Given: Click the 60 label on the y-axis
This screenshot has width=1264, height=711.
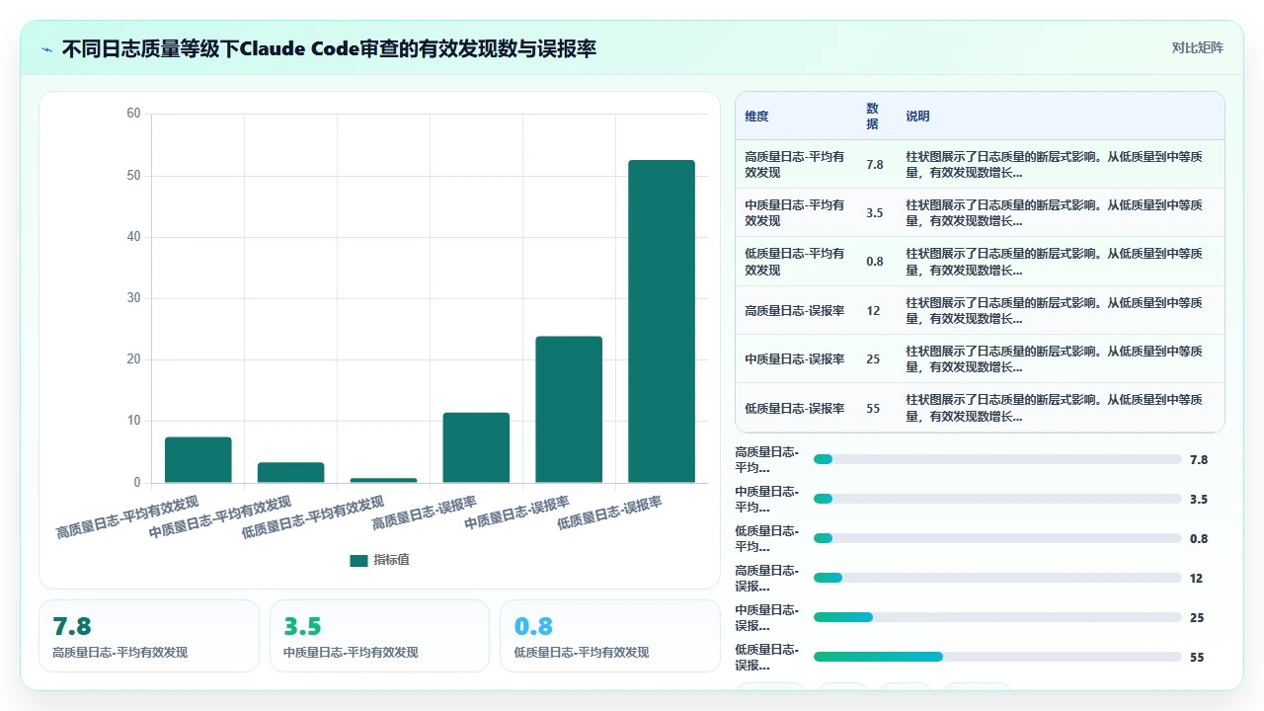Looking at the screenshot, I should [x=134, y=114].
